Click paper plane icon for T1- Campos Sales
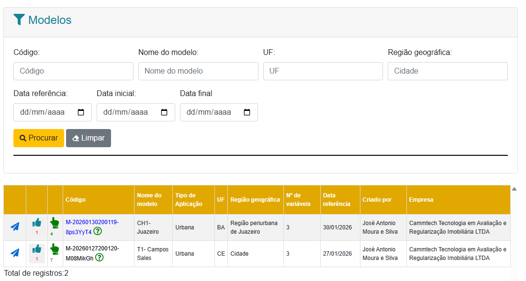Viewport: 526px width, 281px height. (x=15, y=253)
